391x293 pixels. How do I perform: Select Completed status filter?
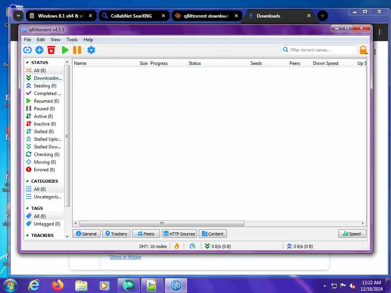(x=44, y=93)
